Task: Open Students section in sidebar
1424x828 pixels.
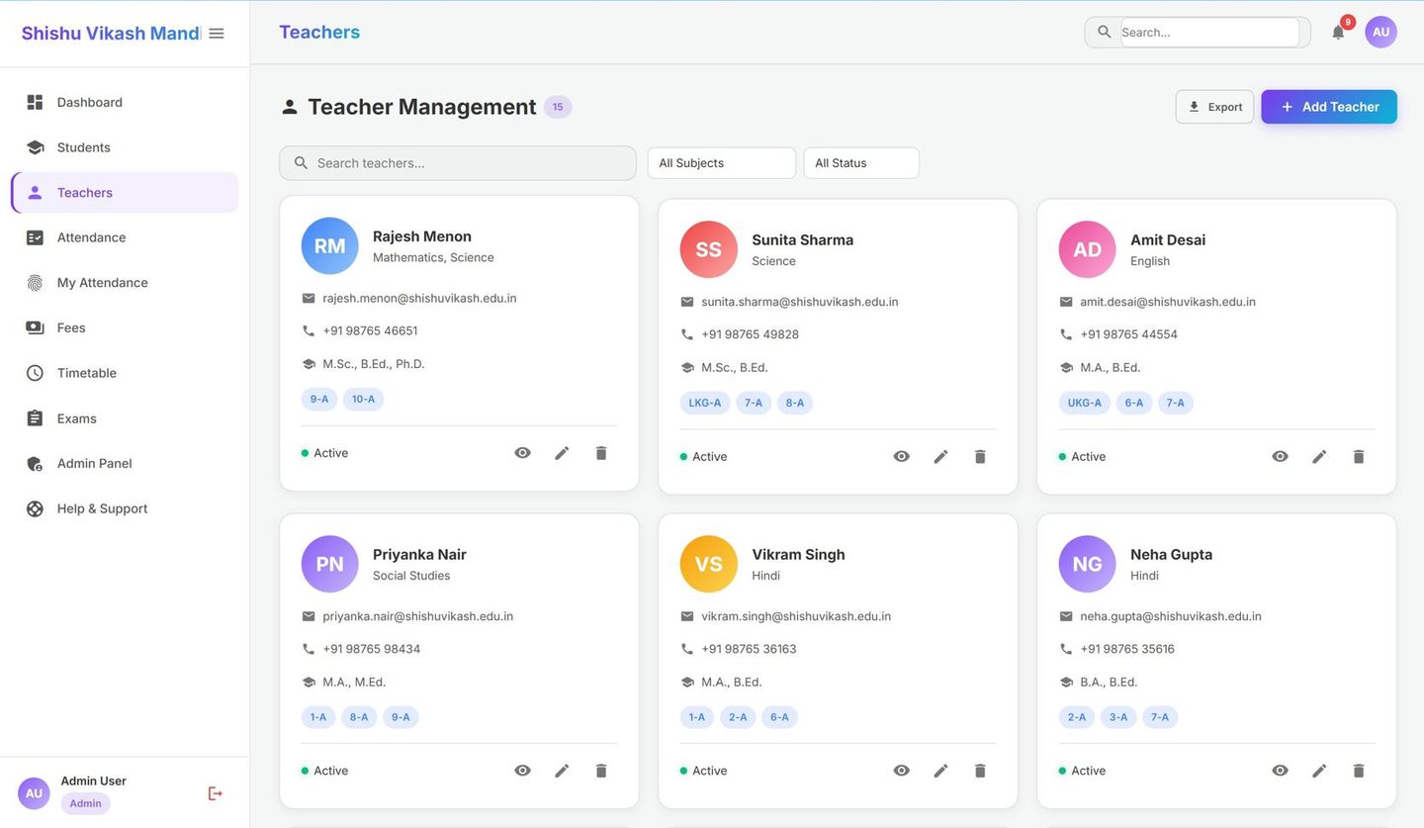Action: (x=125, y=147)
